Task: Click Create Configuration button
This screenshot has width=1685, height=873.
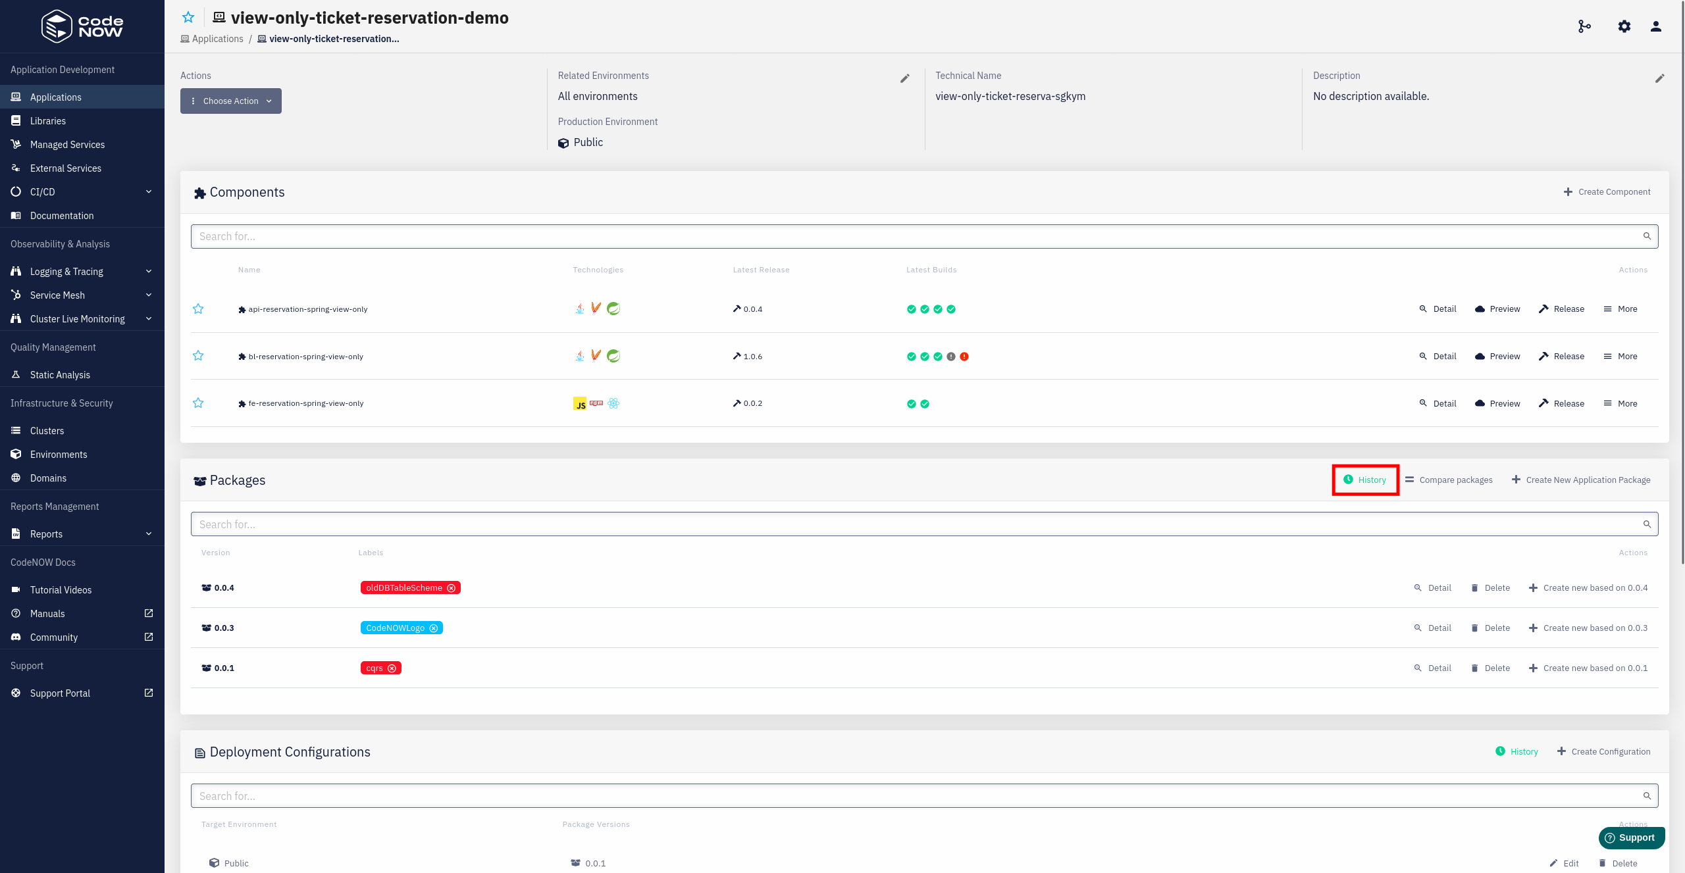Action: [1603, 752]
